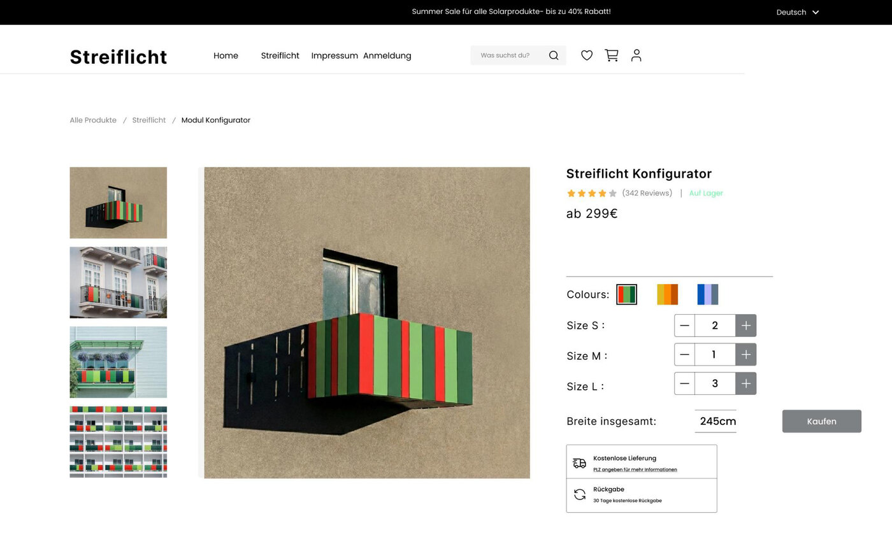Click the 'Was suchst du?' search field
This screenshot has height=537, width=892.
click(x=507, y=55)
